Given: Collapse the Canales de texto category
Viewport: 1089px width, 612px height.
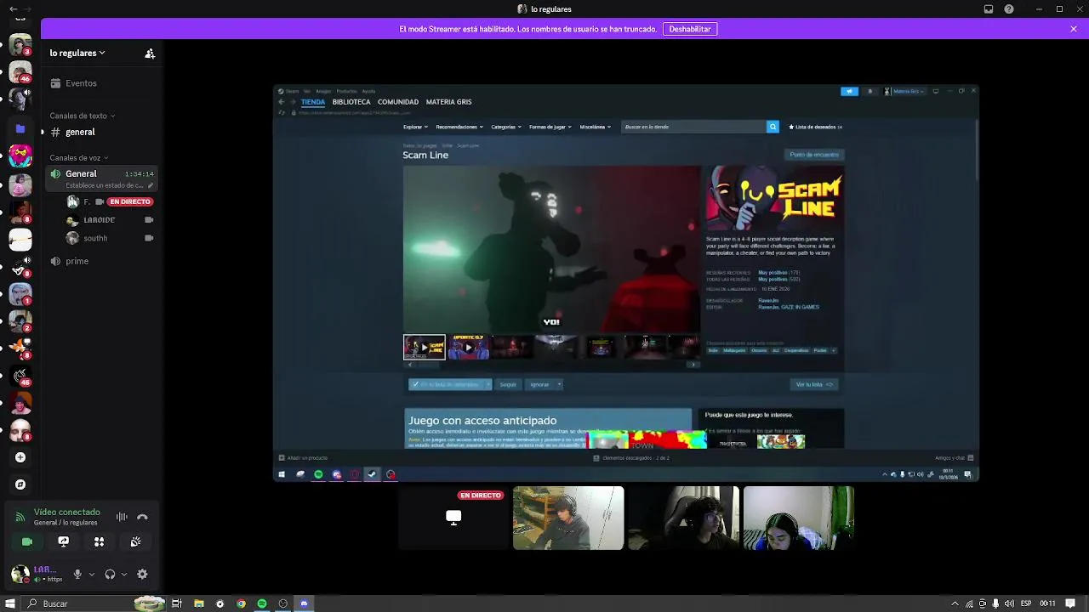Looking at the screenshot, I should pyautogui.click(x=83, y=116).
